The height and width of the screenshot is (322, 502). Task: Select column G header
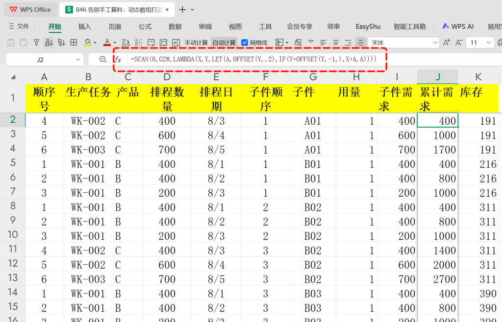pos(313,77)
